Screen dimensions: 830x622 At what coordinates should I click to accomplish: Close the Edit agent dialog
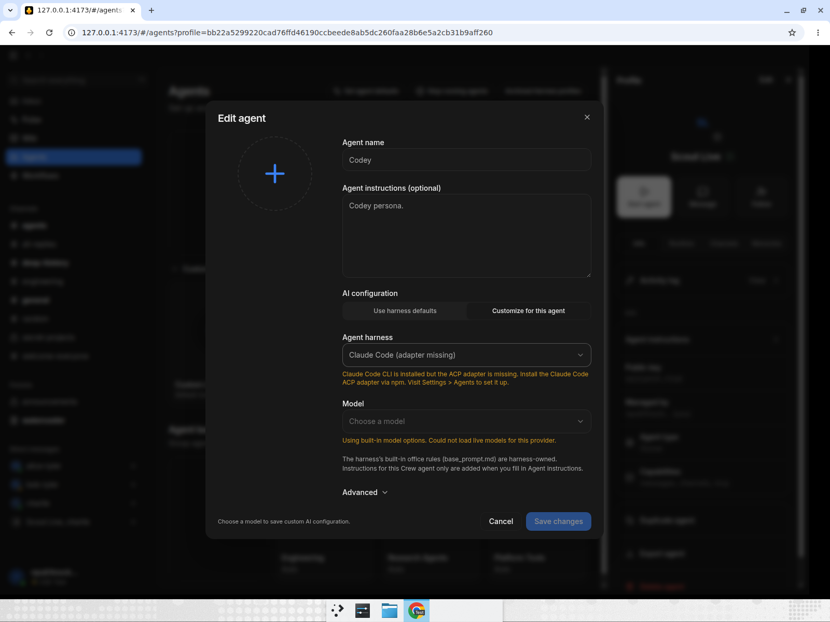pos(587,117)
